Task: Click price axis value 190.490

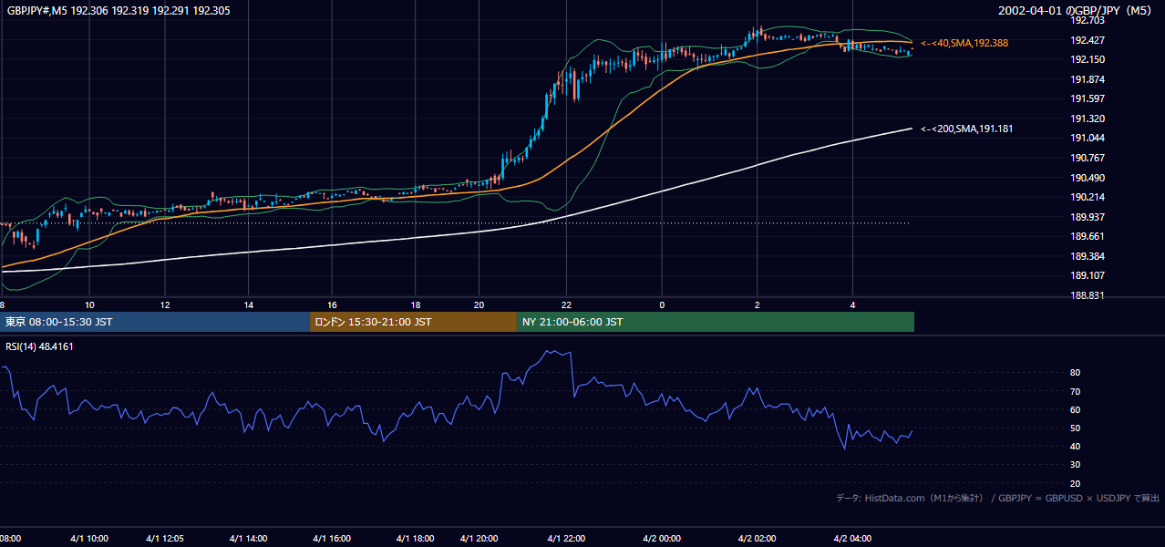Action: (1088, 178)
